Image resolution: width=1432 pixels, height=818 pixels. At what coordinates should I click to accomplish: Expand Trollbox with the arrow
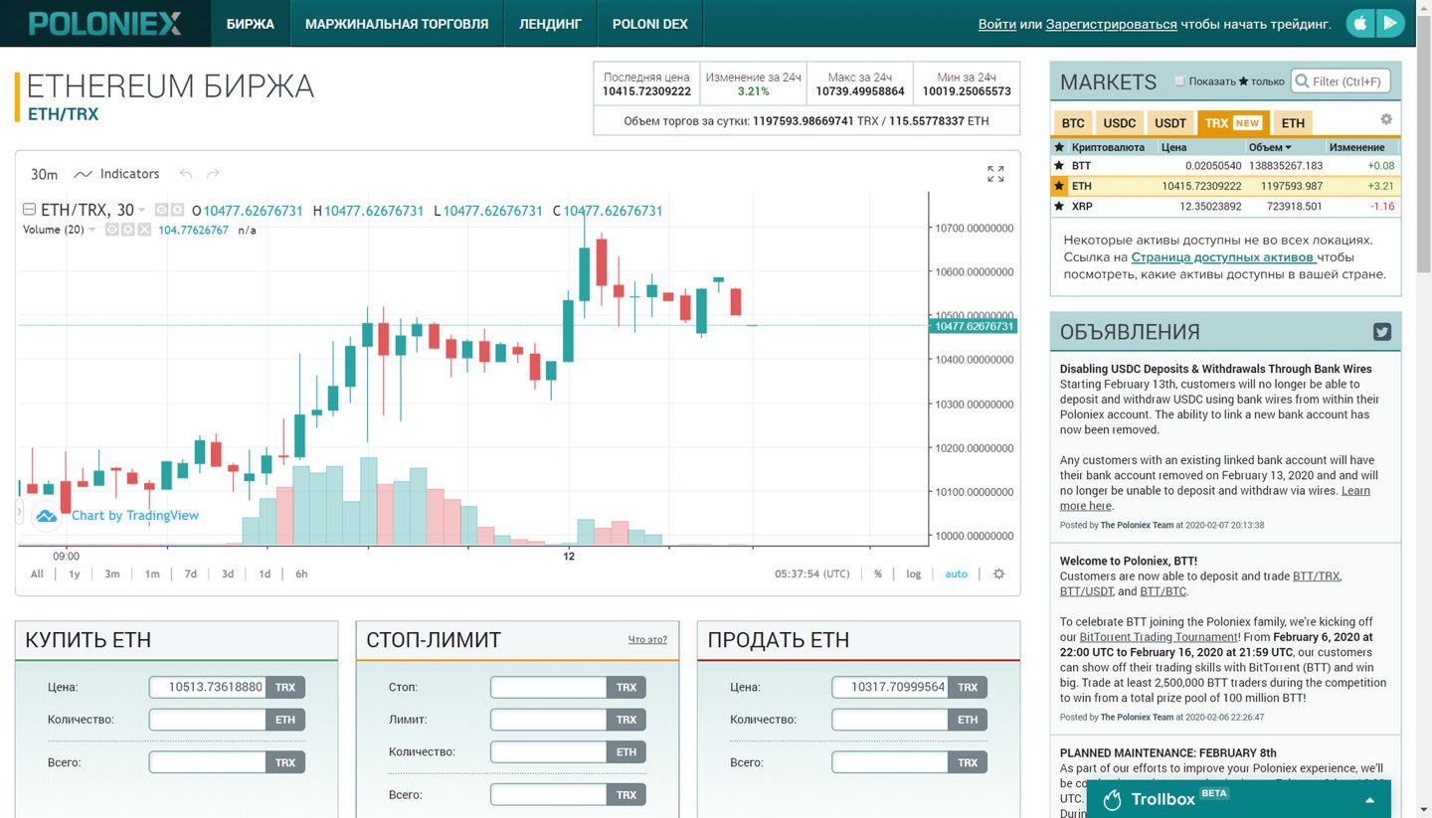[x=1369, y=800]
